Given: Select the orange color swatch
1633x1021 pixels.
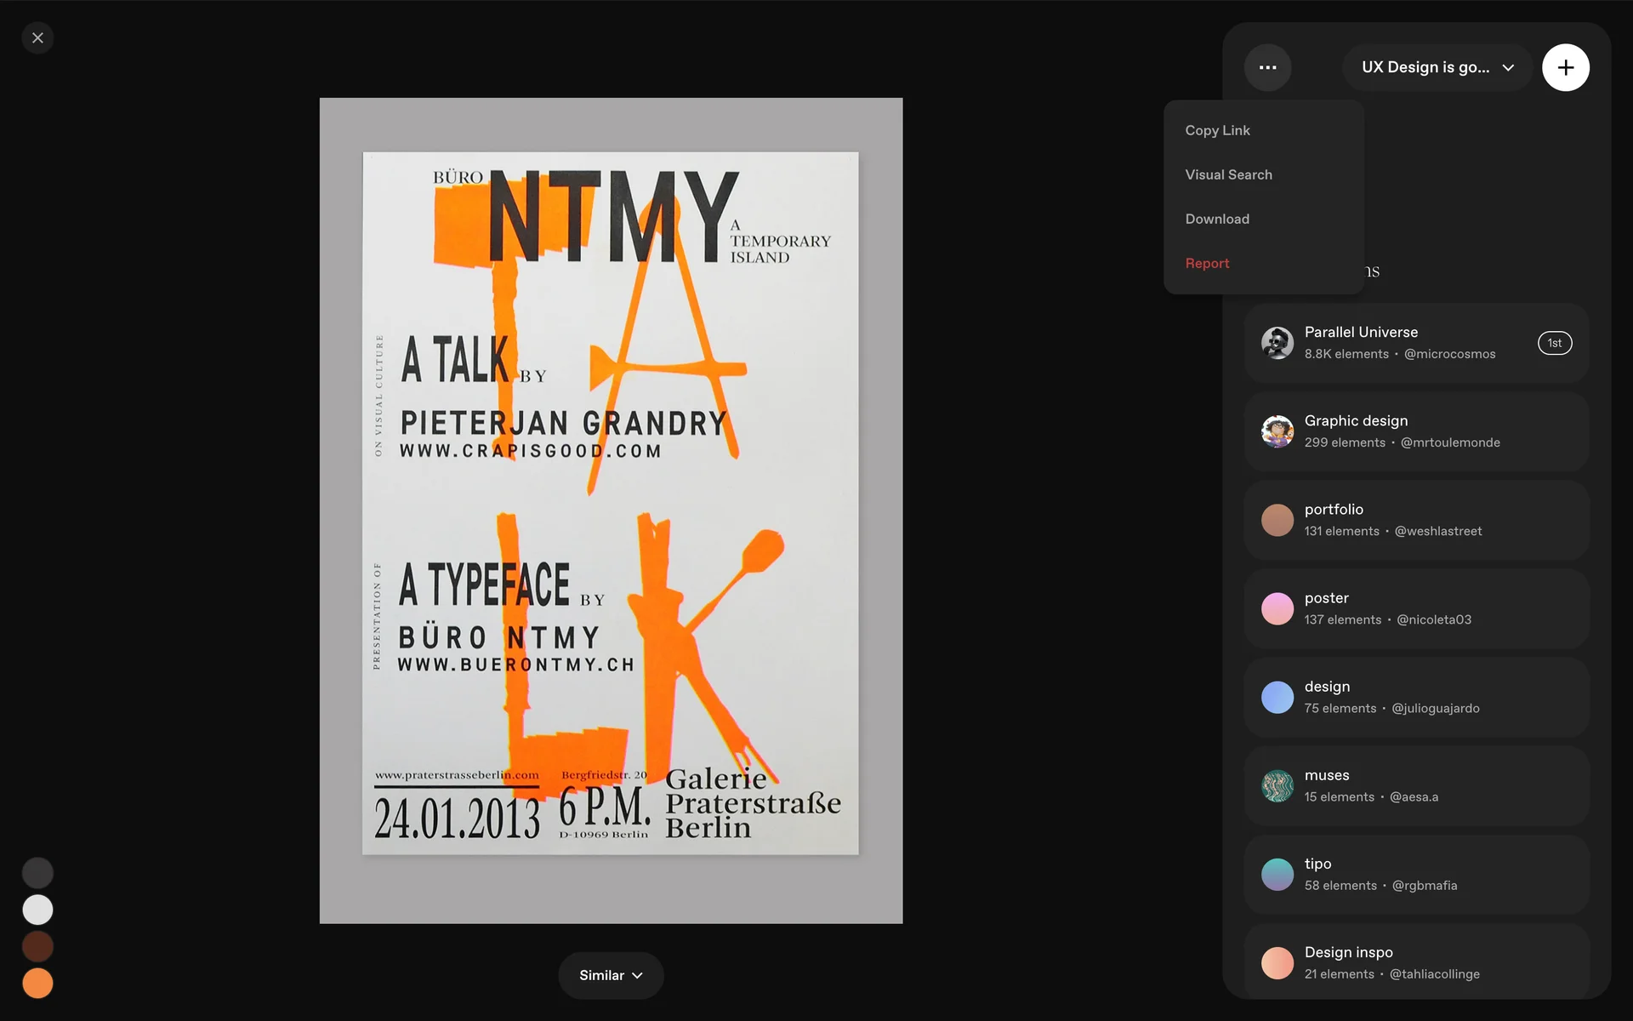Looking at the screenshot, I should tap(37, 984).
